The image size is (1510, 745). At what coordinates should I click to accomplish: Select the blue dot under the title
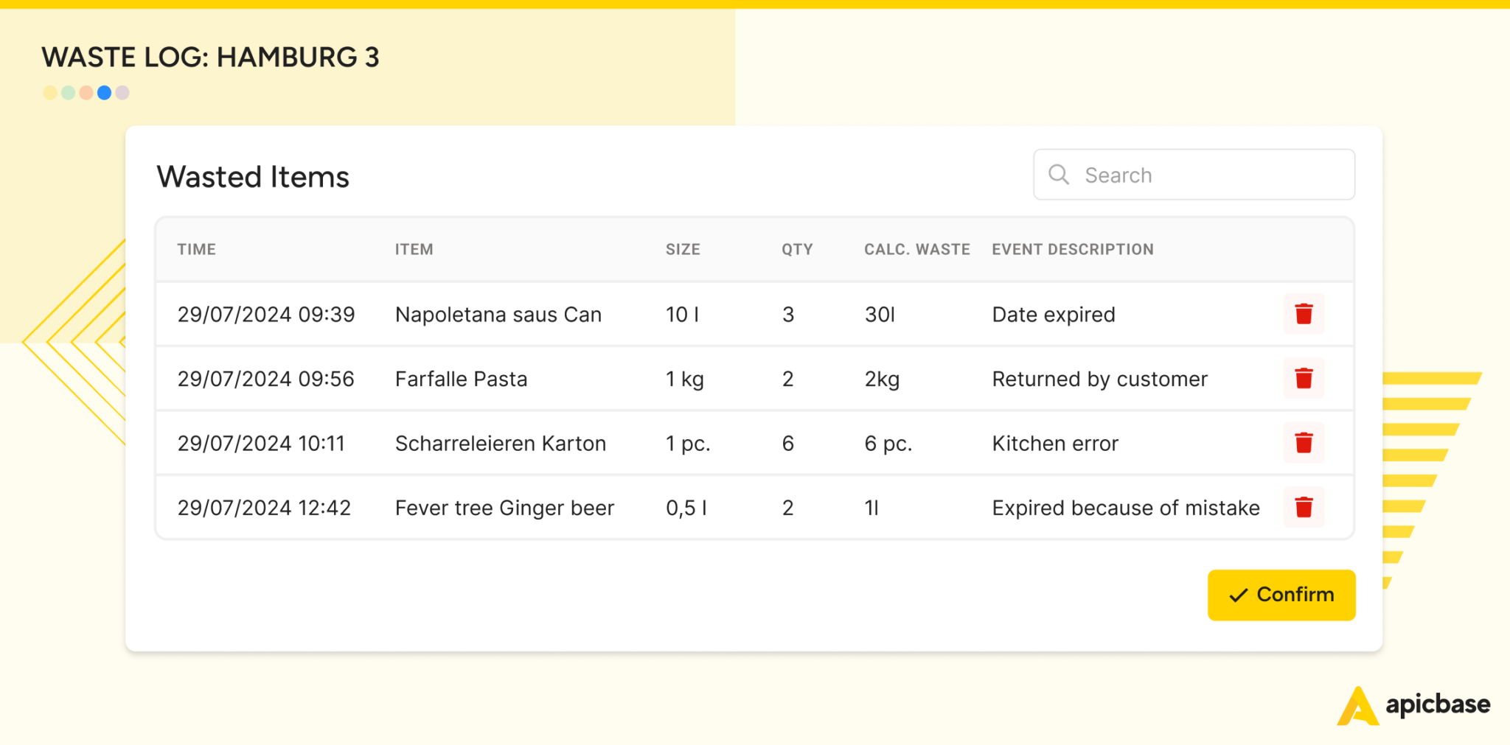coord(105,93)
